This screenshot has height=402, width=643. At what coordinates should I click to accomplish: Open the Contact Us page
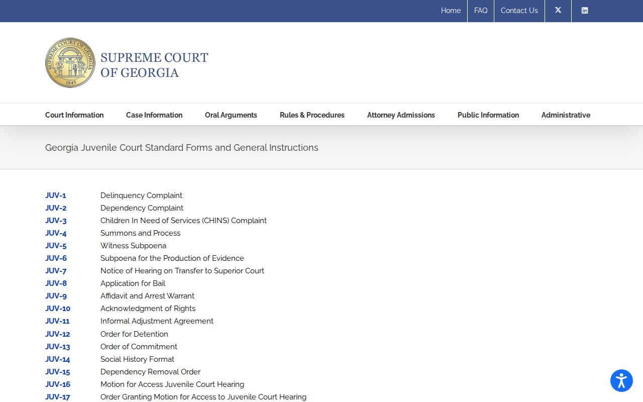point(519,11)
